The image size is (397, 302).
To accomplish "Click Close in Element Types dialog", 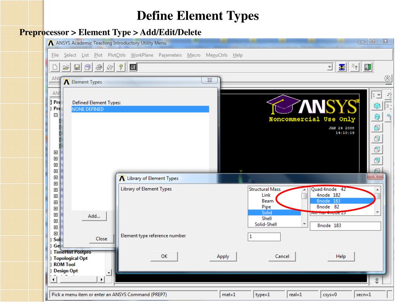I will (x=102, y=239).
